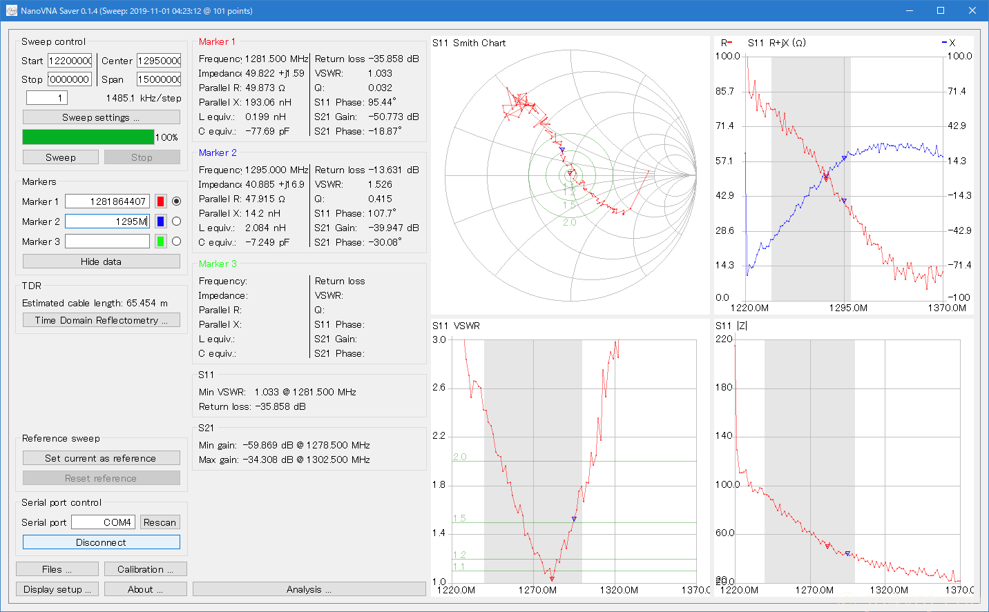Open the About dialog
The width and height of the screenshot is (989, 612).
pyautogui.click(x=145, y=589)
